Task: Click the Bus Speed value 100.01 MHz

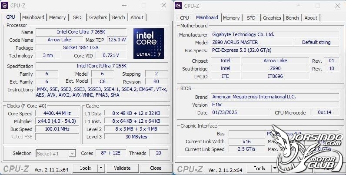Action: pyautogui.click(x=57, y=129)
